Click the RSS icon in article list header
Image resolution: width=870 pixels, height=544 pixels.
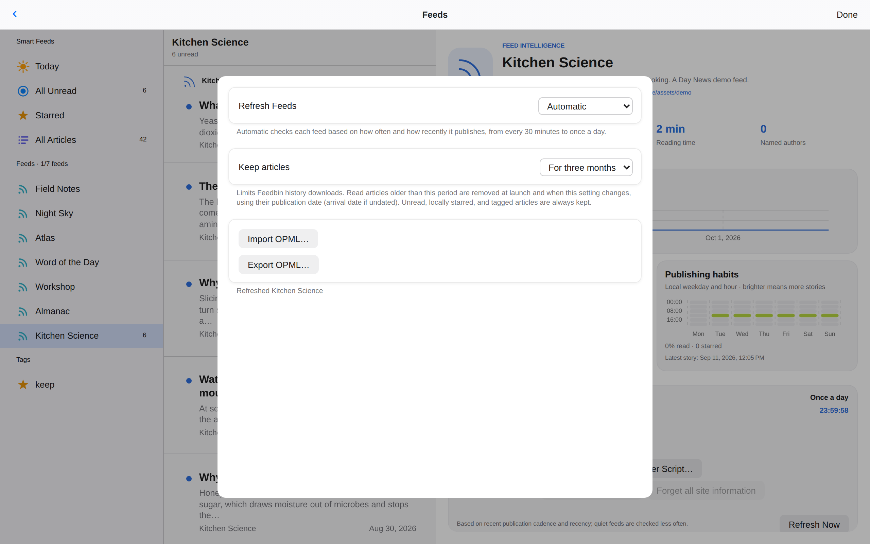click(x=189, y=82)
